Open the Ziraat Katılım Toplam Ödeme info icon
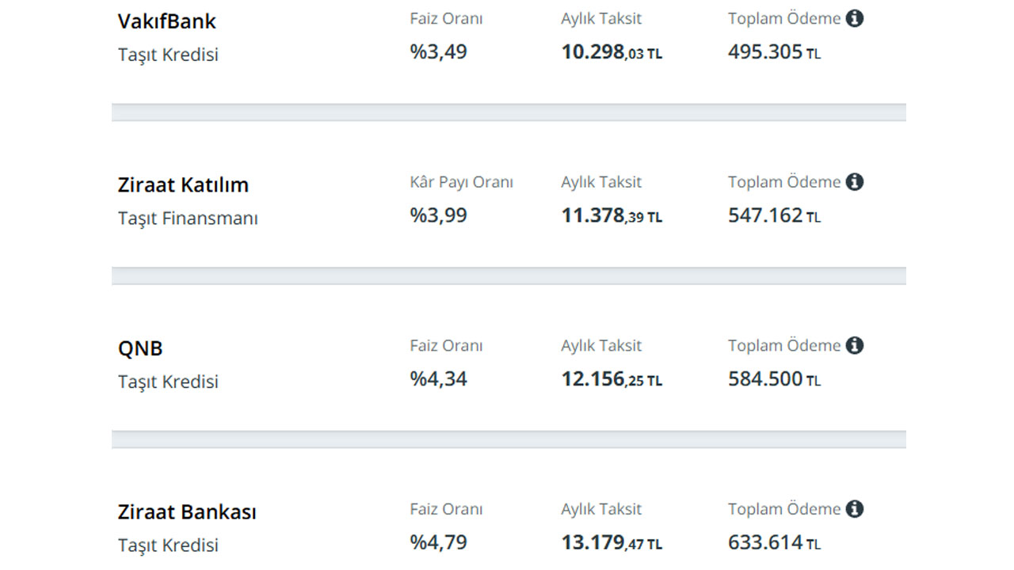Image resolution: width=1014 pixels, height=570 pixels. [x=854, y=182]
